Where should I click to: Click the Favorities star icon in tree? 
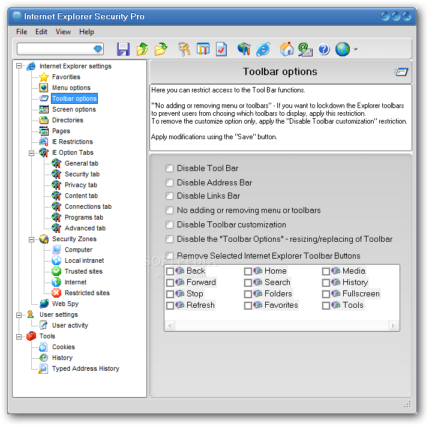tap(44, 77)
